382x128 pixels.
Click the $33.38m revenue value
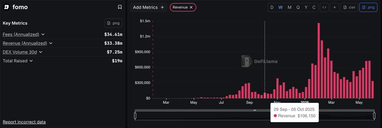coord(113,43)
